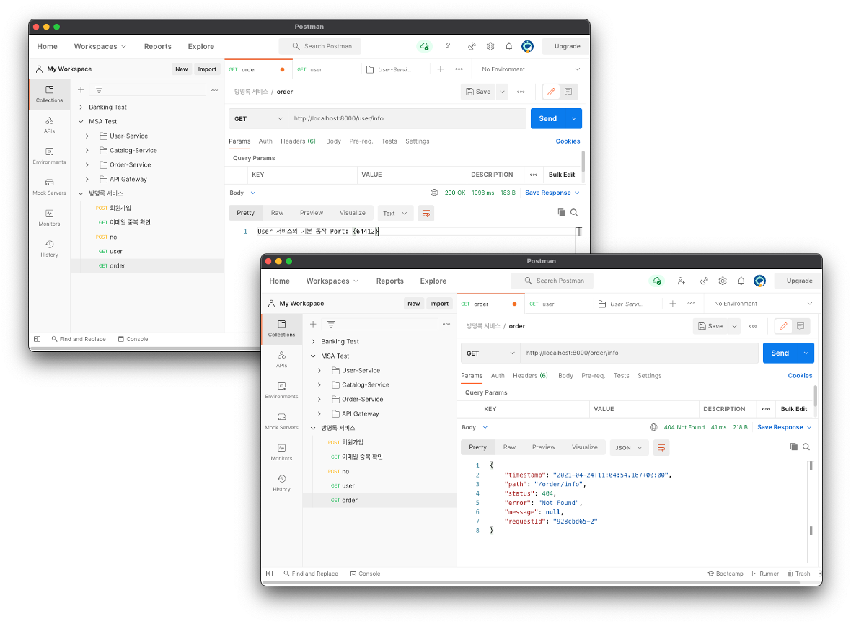The height and width of the screenshot is (624, 851).
Task: Open JSON format dropdown in front window
Action: (628, 447)
